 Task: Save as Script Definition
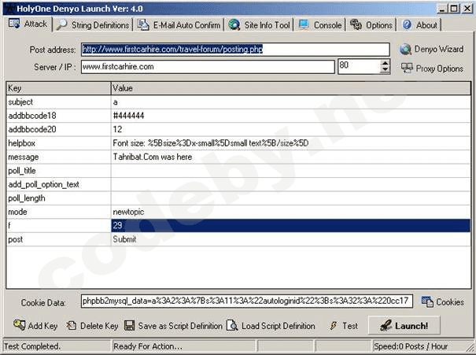click(x=173, y=326)
